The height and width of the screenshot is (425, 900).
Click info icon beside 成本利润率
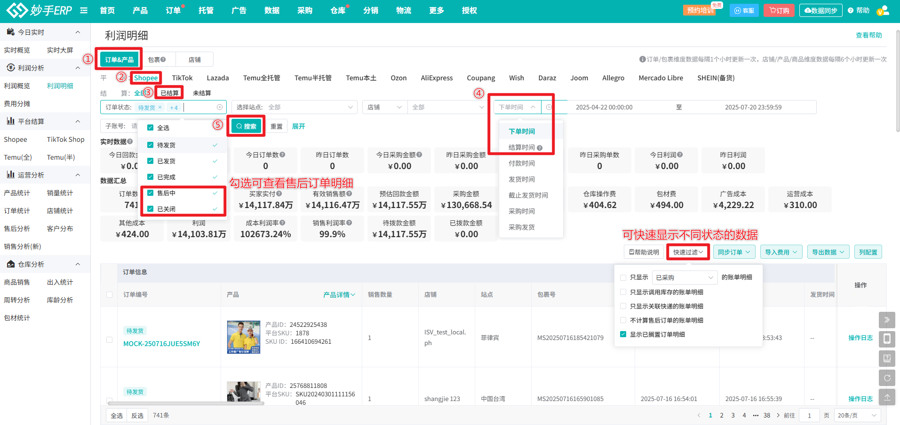(282, 223)
